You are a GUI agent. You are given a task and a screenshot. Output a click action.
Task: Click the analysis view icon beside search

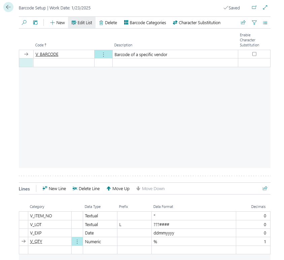coord(35,23)
